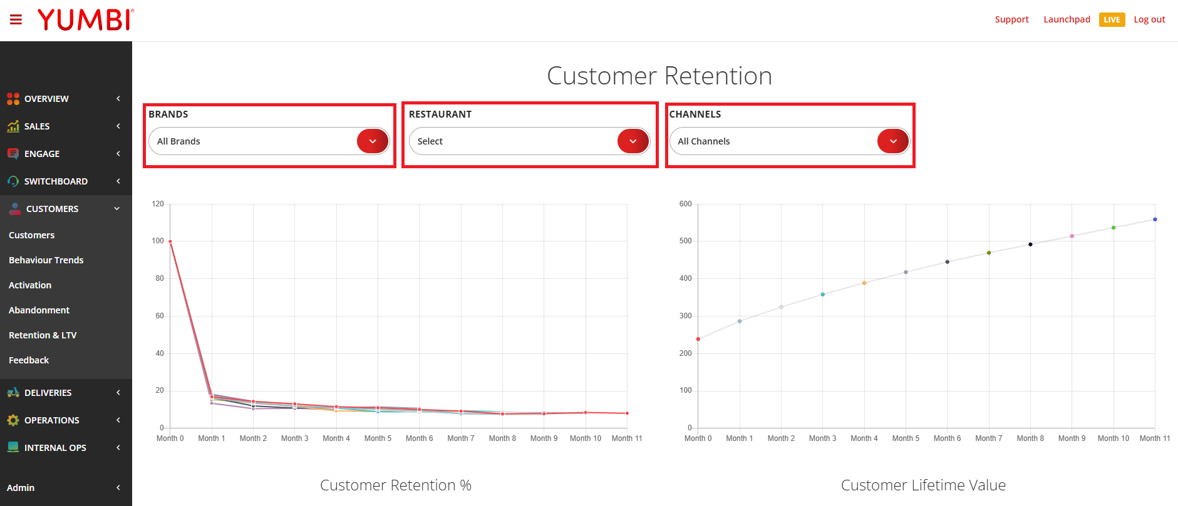Click the LIVE status badge
The width and height of the screenshot is (1178, 506).
point(1112,20)
